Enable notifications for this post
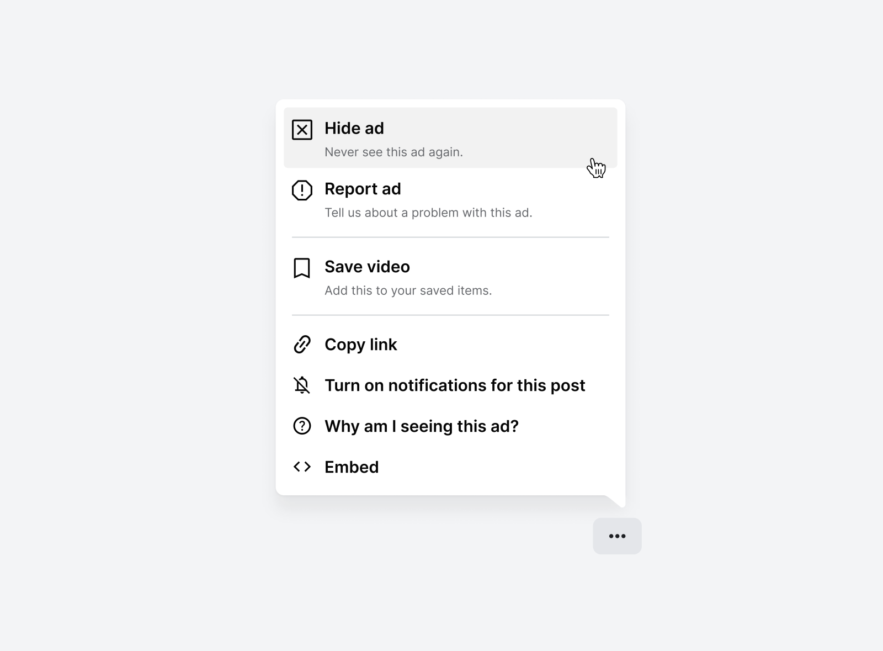Screen dimensions: 883x651 (455, 385)
